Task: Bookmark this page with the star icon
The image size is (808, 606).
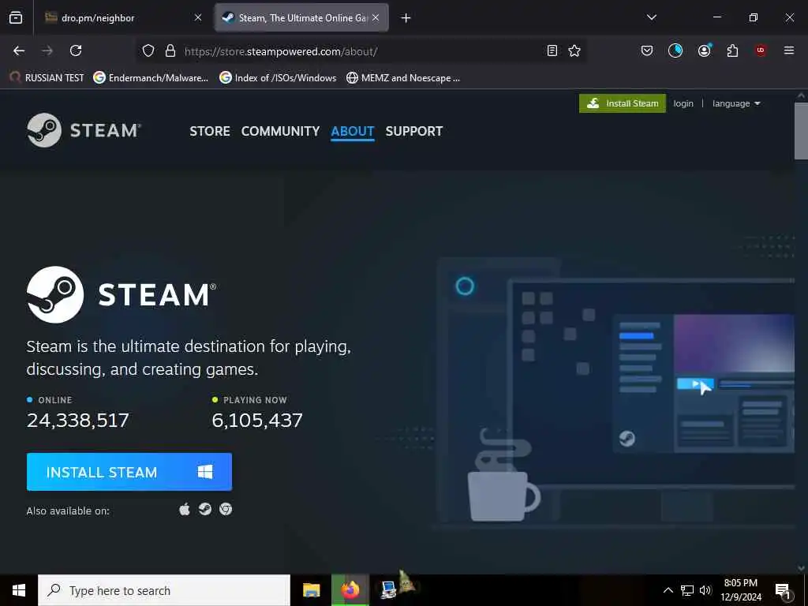Action: 574,50
